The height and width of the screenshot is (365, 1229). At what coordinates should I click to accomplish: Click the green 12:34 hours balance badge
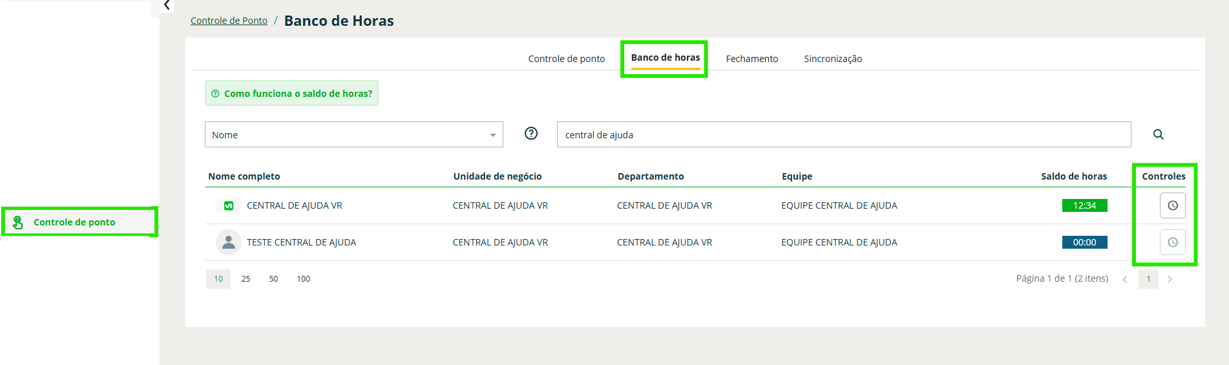(1084, 205)
